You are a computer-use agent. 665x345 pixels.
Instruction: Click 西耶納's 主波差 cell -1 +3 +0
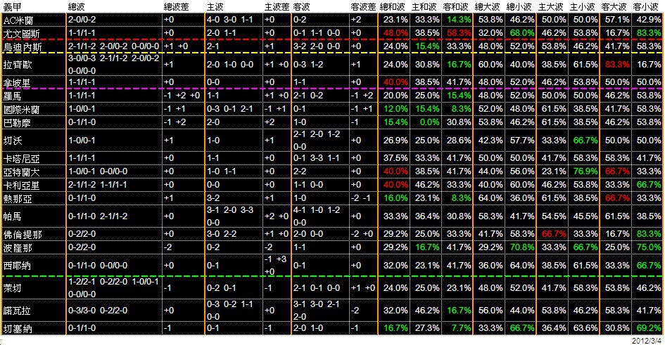click(x=276, y=265)
